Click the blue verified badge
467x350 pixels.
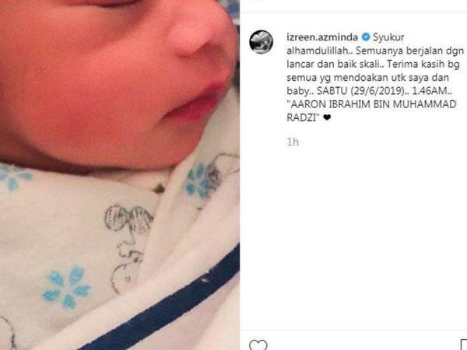click(x=366, y=37)
